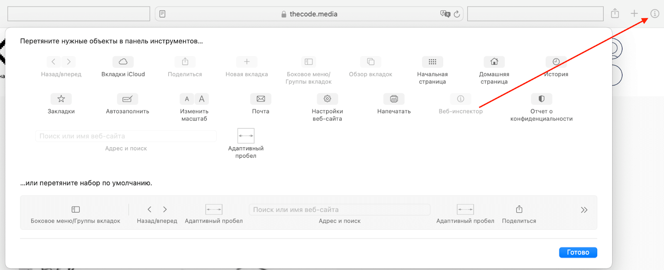This screenshot has width=664, height=270.
Task: Click the Adaptive Space item in palette
Action: point(246,136)
